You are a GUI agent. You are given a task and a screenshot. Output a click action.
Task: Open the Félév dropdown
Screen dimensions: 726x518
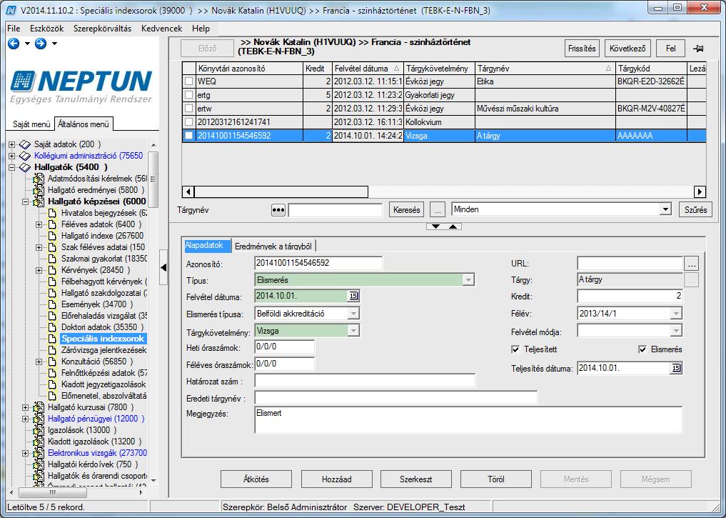tap(676, 314)
